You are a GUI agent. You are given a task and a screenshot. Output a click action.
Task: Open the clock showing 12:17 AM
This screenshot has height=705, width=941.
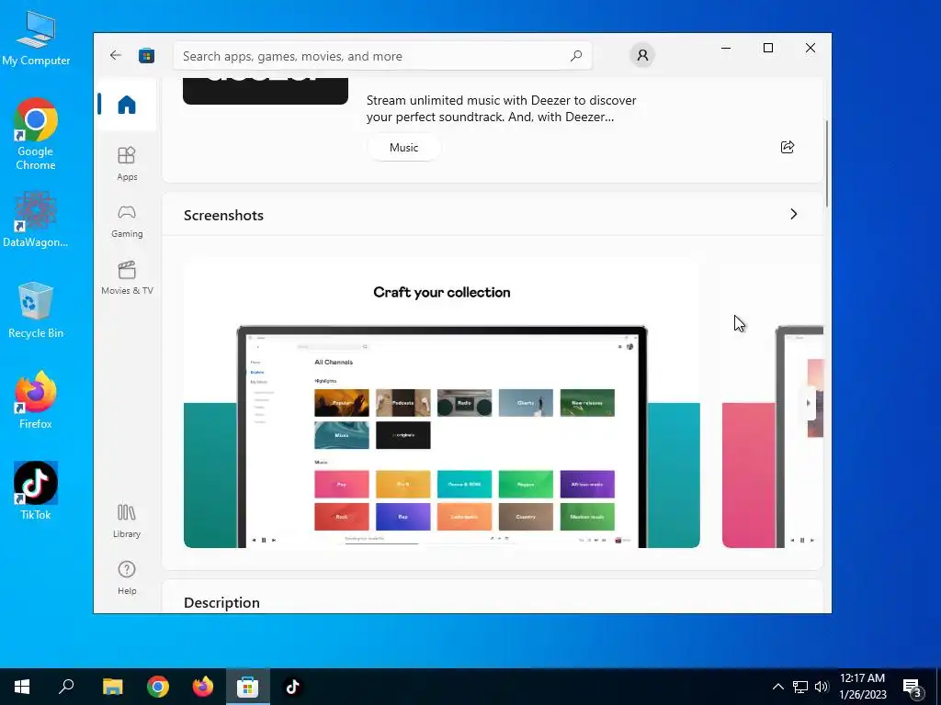click(x=862, y=687)
